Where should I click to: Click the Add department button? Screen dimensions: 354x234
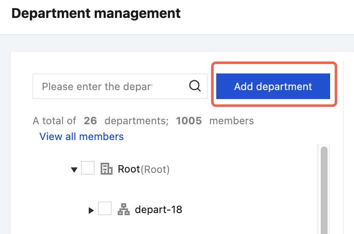(x=273, y=86)
